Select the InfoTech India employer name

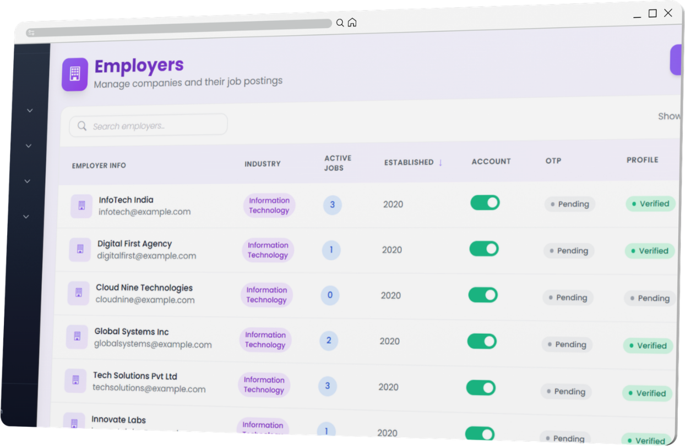[x=126, y=200]
